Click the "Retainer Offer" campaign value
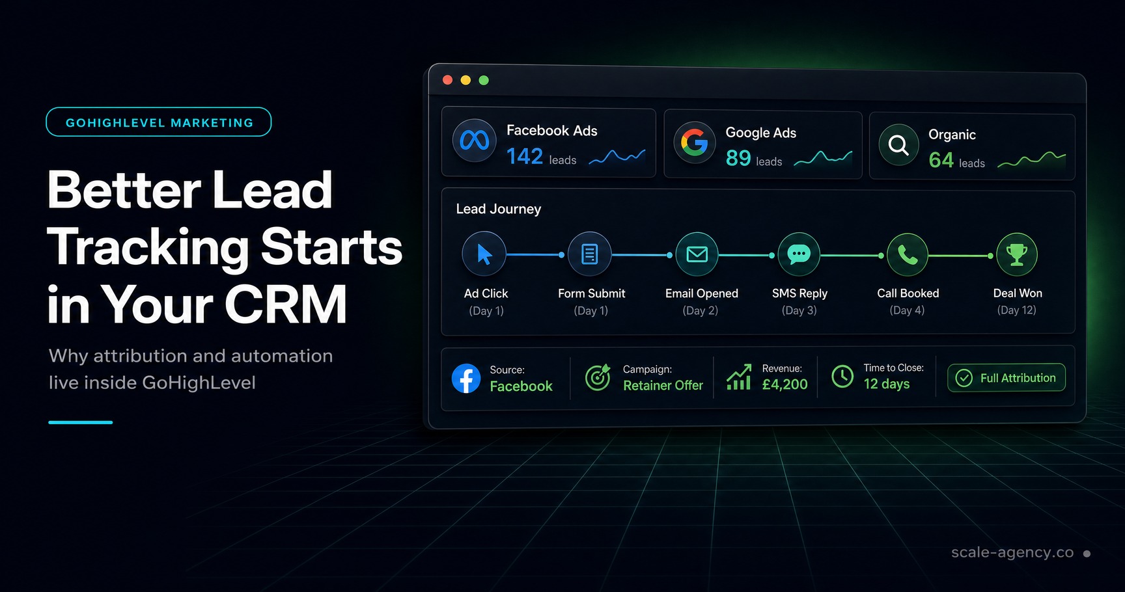Screen dimensions: 1125x592 pos(663,386)
